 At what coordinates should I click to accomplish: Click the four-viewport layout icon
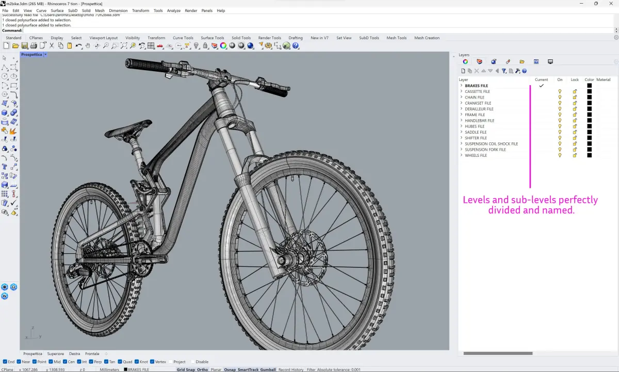pyautogui.click(x=151, y=46)
